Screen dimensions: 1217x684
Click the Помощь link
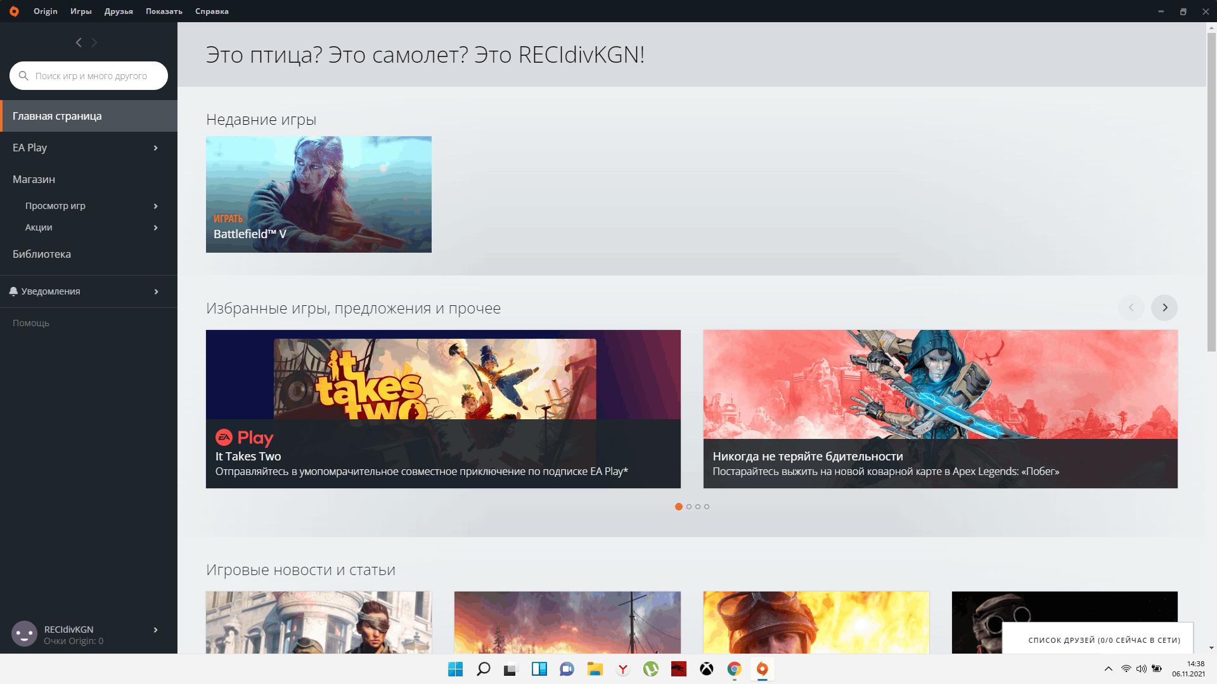[x=31, y=322]
